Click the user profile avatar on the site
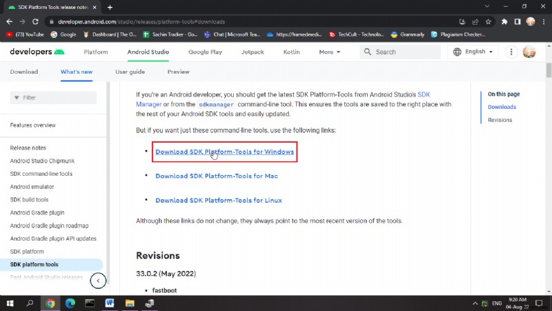 coord(529,52)
